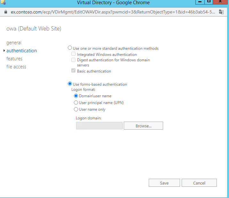
Task: Click the padlock site security icon
Action: tap(6, 12)
